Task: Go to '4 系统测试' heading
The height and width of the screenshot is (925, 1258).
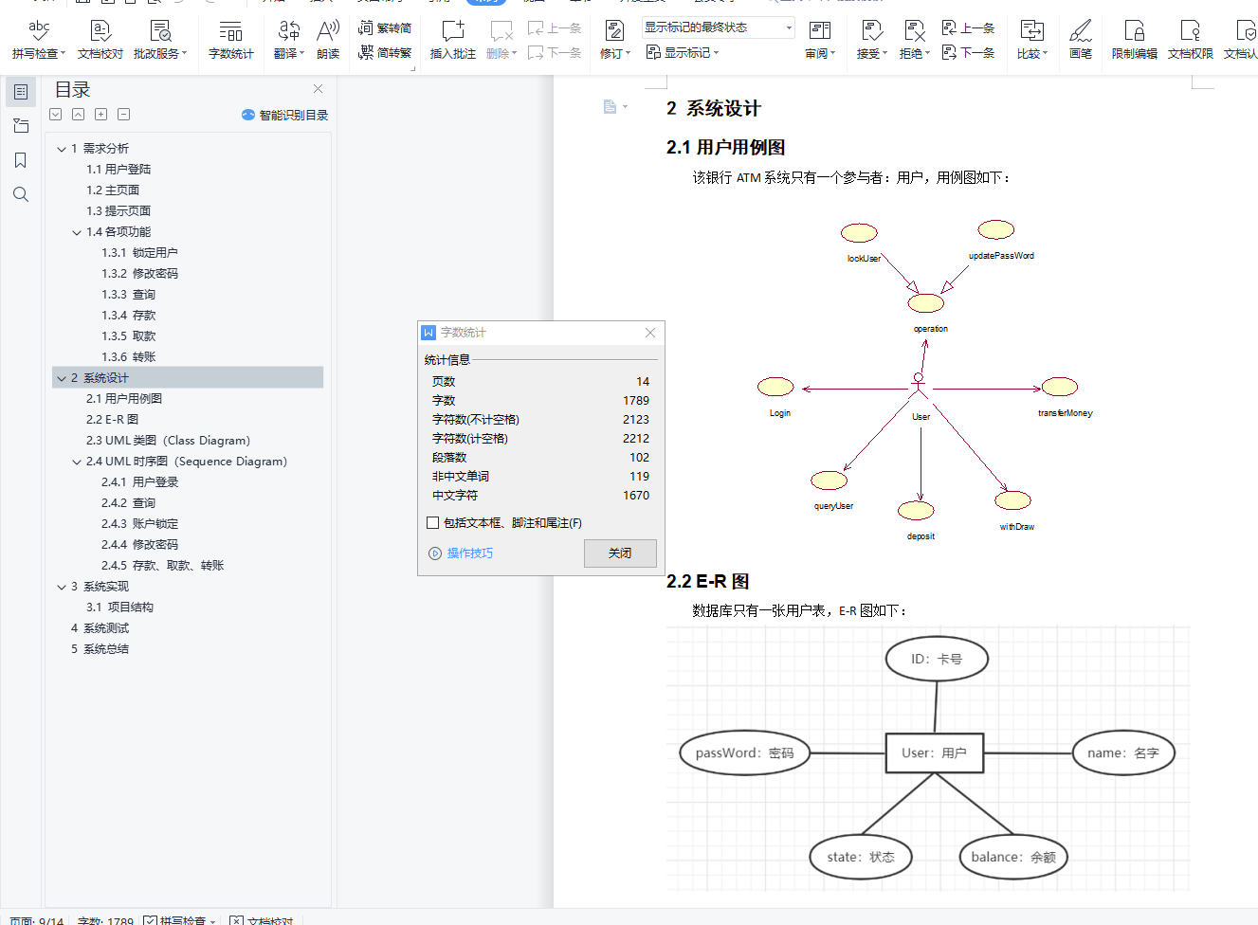Action: pyautogui.click(x=100, y=628)
